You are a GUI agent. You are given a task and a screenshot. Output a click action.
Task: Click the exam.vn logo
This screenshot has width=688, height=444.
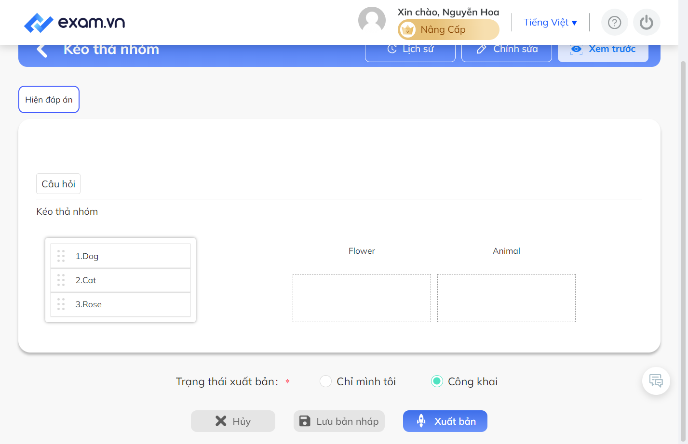click(74, 23)
